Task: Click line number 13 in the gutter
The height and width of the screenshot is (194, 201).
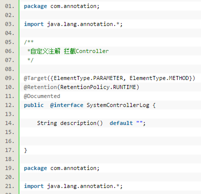Action: [x=9, y=114]
